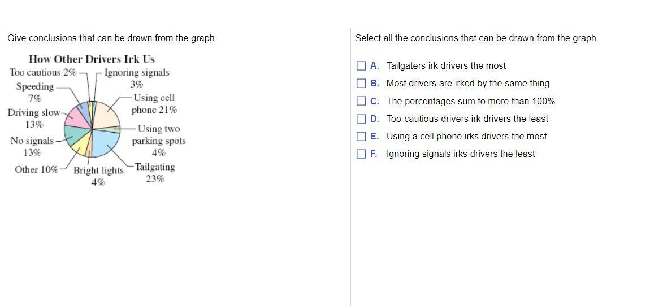Click the chart title How Other Drivers Irk Us

(x=92, y=59)
